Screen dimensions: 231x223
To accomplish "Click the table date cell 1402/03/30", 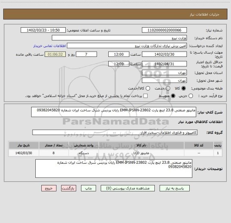I will pos(24,153).
